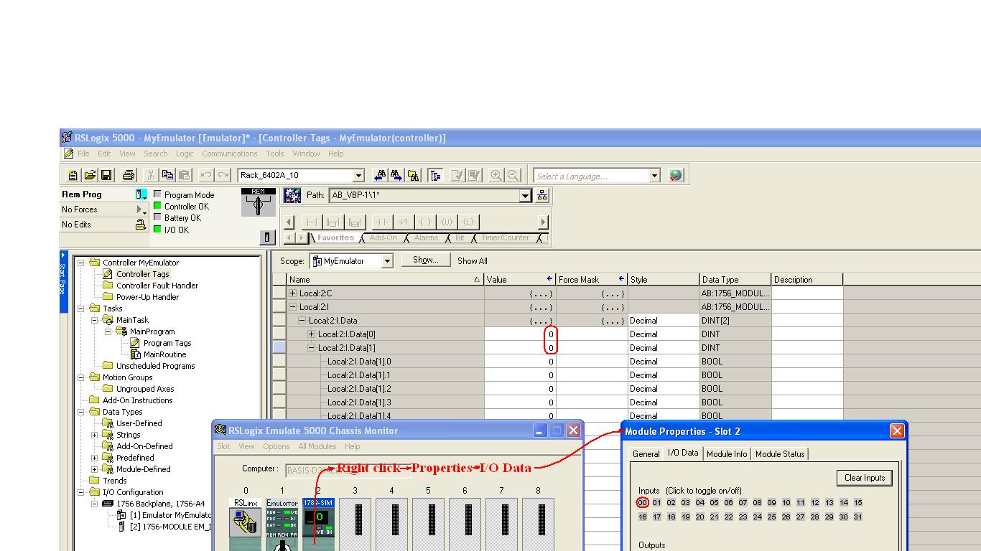Click the Copy toolbar icon
This screenshot has height=551, width=981.
click(x=167, y=175)
